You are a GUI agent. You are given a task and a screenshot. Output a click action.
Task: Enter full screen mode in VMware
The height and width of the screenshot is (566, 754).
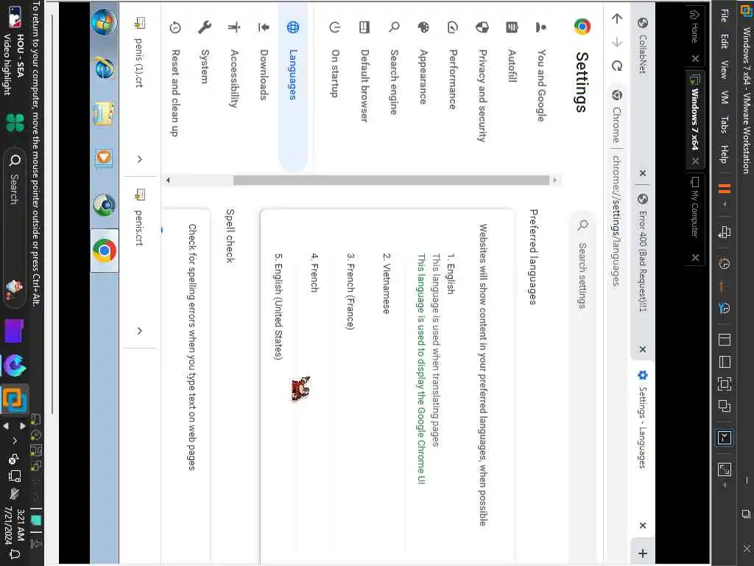[x=725, y=383]
